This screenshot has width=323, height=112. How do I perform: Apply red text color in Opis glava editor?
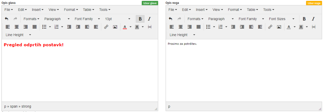pyautogui.click(x=125, y=27)
